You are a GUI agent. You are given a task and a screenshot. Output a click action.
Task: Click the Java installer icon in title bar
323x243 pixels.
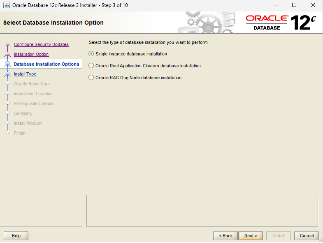[x=7, y=5]
